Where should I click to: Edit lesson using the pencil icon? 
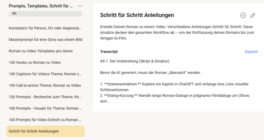[x=253, y=15]
